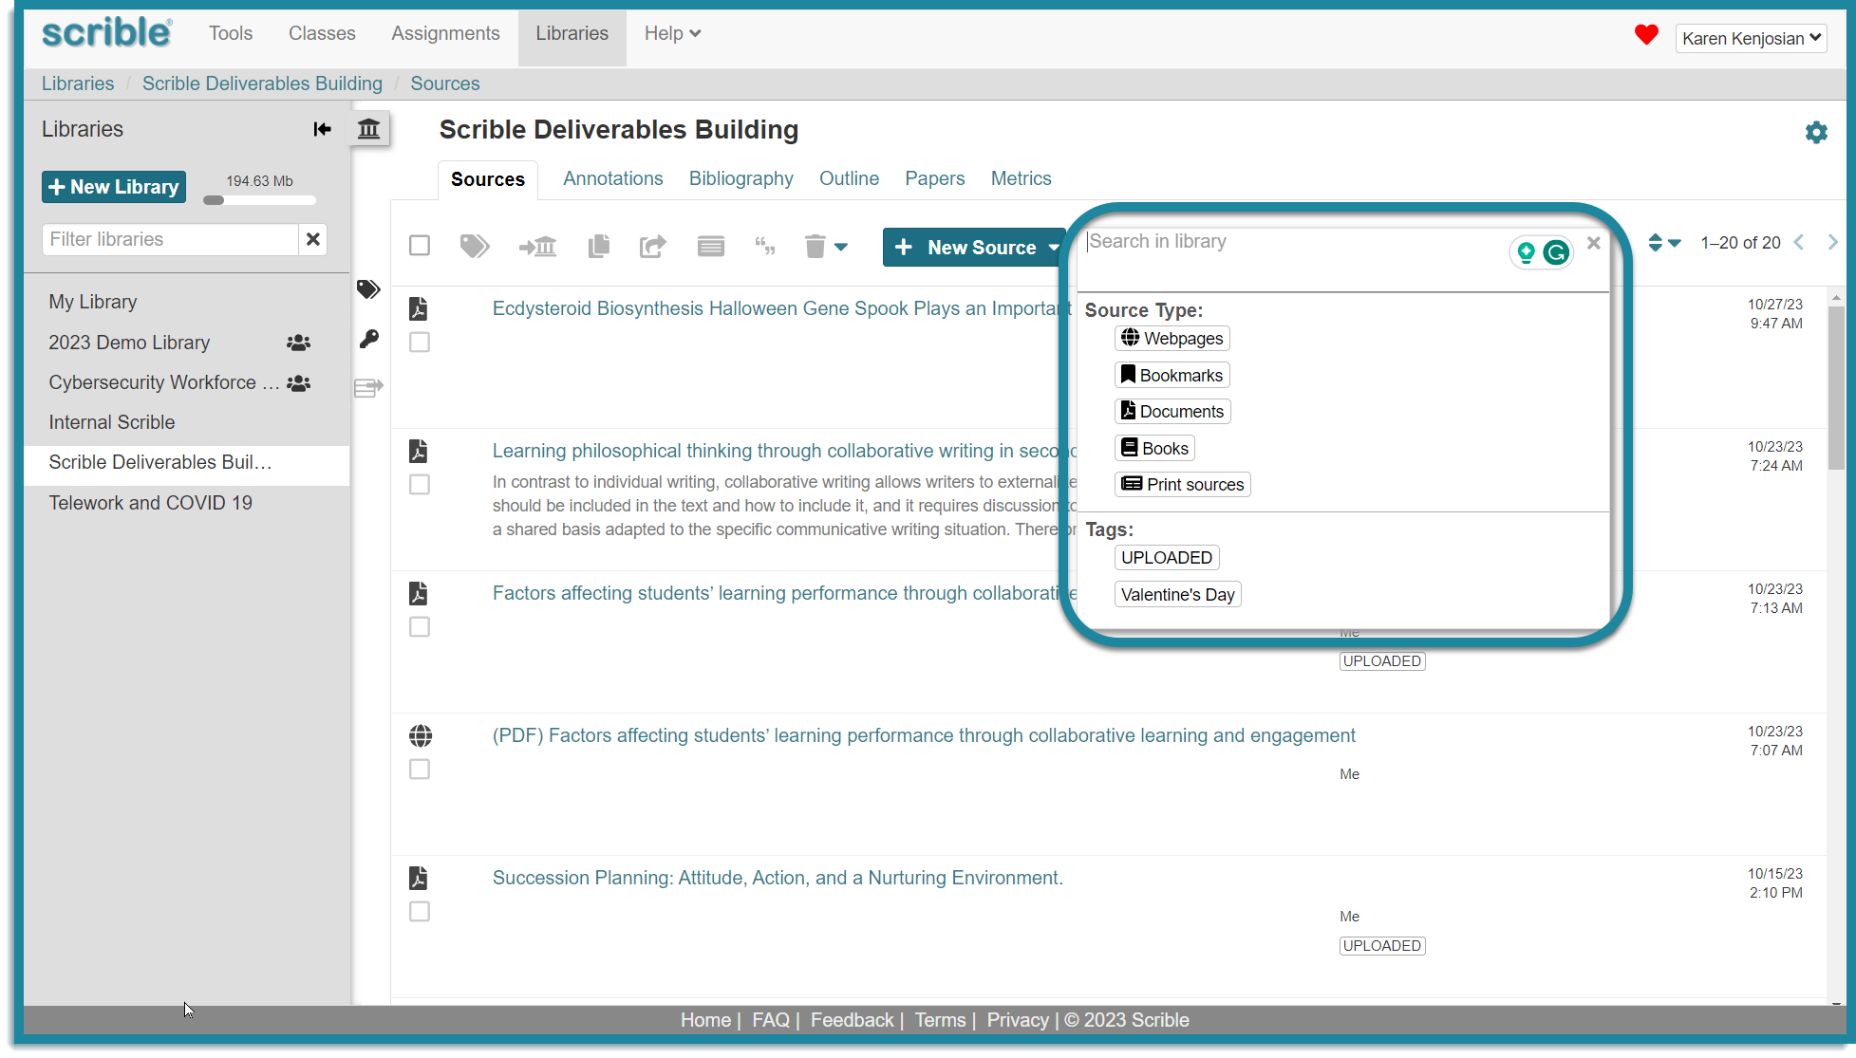Screen dimensions: 1856x1058
Task: Check the checkbox for Learning philosophical thinking source
Action: click(x=419, y=484)
